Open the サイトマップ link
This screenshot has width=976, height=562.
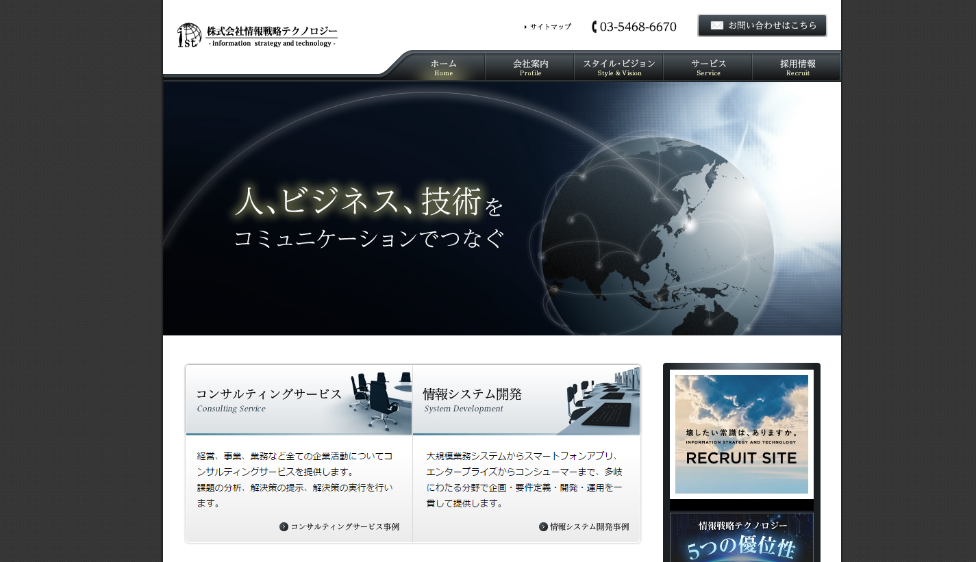click(x=548, y=27)
